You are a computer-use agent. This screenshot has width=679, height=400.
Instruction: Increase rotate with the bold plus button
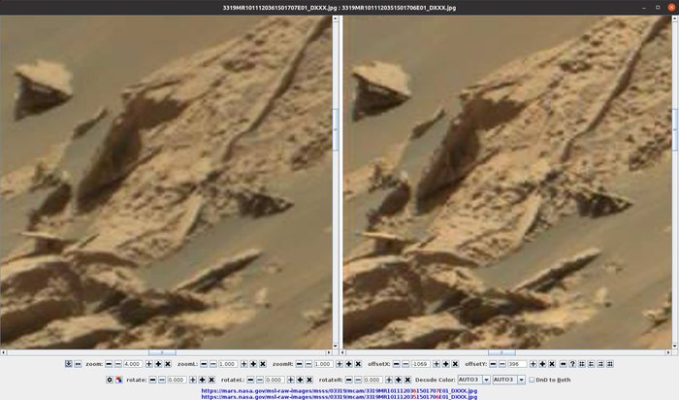(202, 380)
